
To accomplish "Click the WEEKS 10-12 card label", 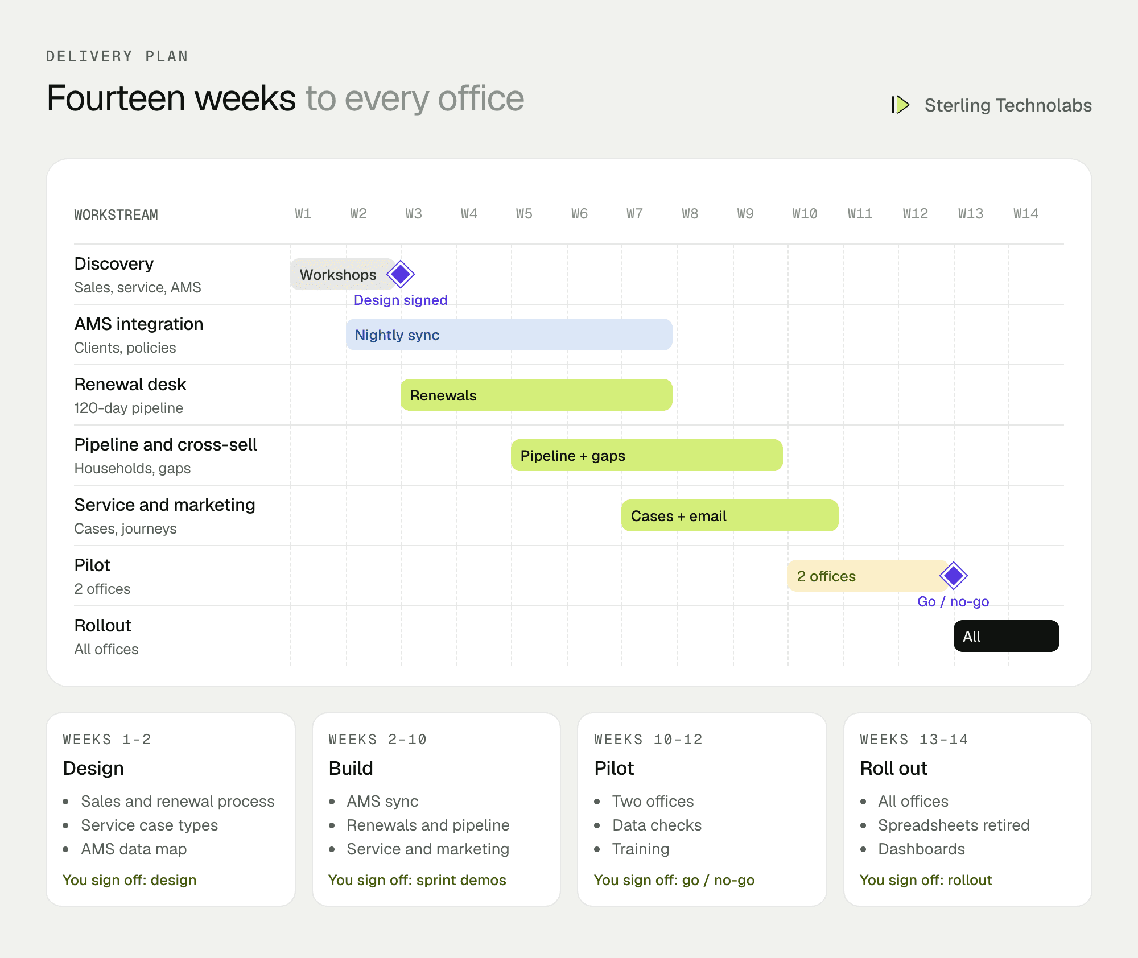I will (x=649, y=740).
